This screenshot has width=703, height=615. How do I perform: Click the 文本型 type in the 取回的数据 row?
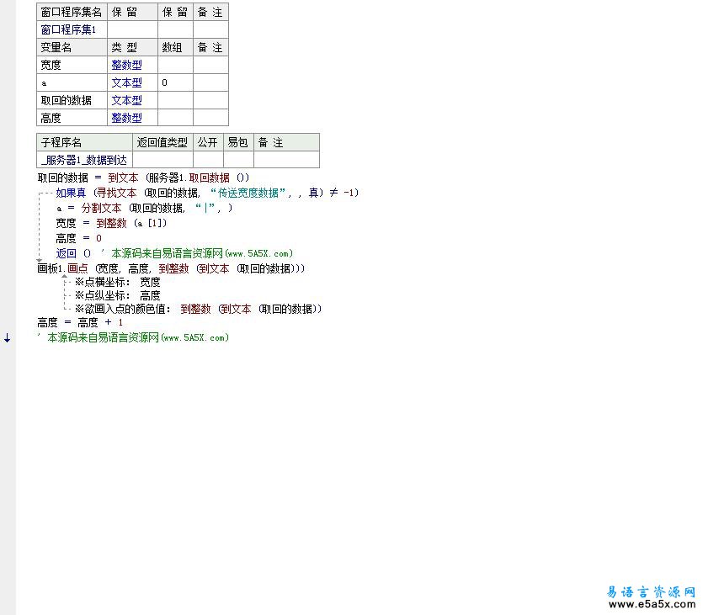point(126,100)
